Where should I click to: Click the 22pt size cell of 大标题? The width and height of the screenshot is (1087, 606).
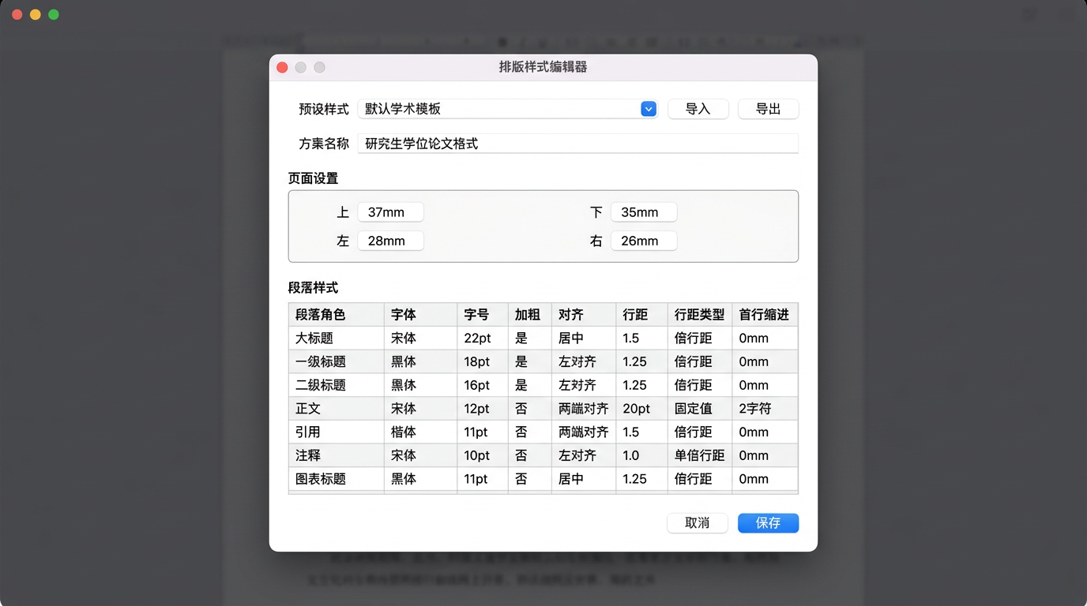[483, 338]
